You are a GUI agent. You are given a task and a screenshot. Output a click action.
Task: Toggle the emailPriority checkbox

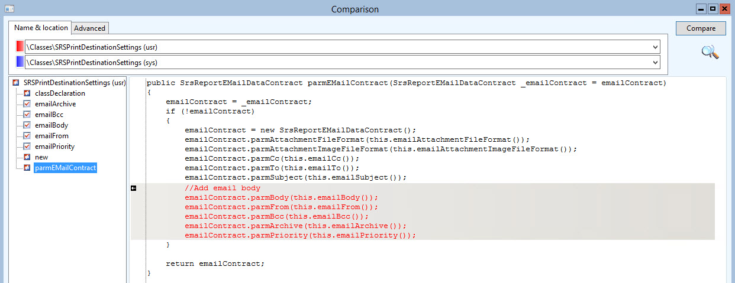[x=27, y=147]
